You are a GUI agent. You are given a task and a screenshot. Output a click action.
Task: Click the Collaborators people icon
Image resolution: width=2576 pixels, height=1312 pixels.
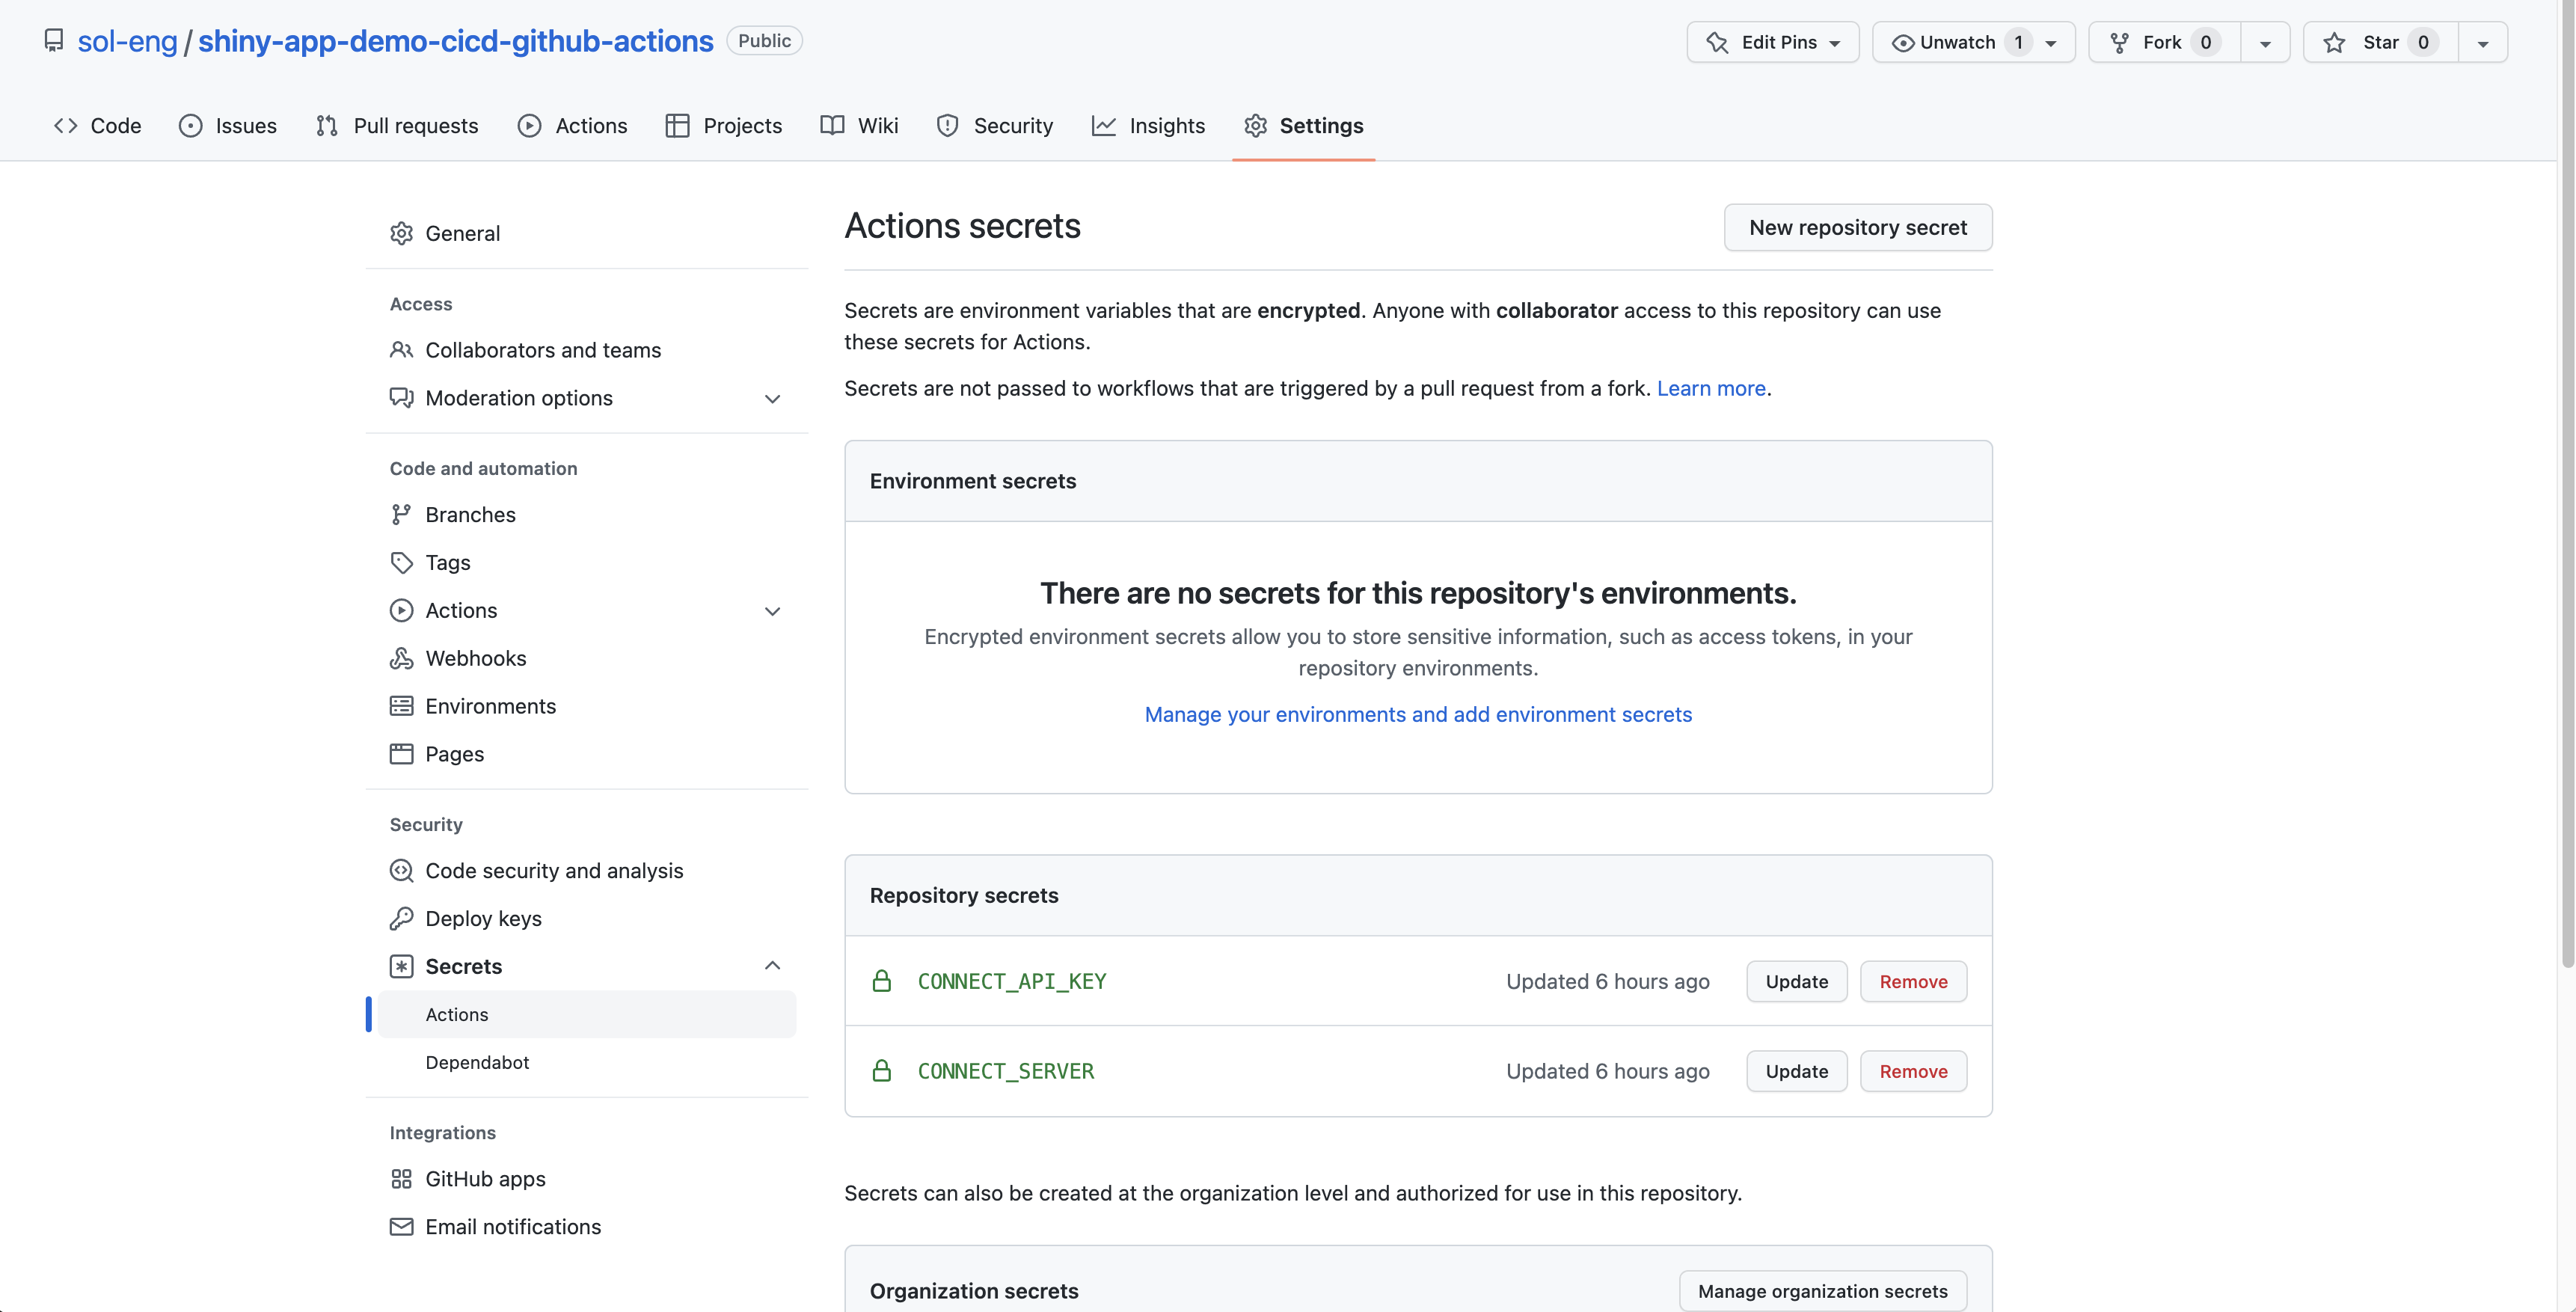pos(401,350)
